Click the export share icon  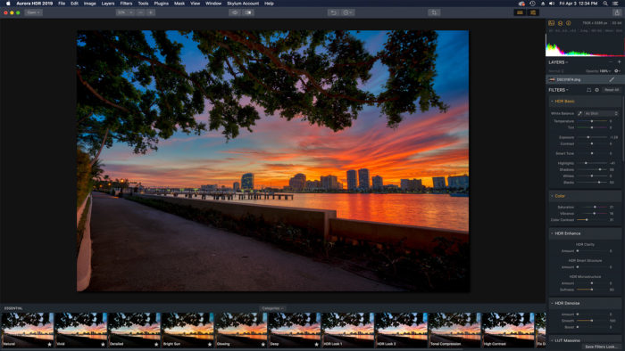(617, 12)
